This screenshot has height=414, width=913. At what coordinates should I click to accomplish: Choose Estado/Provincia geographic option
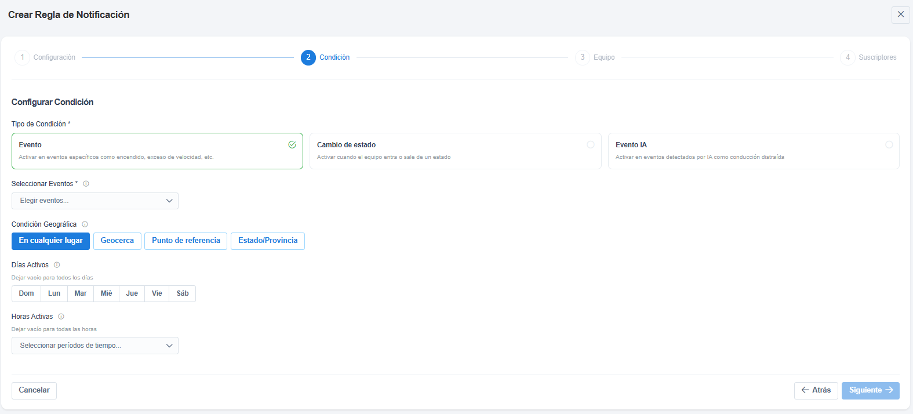pos(268,241)
